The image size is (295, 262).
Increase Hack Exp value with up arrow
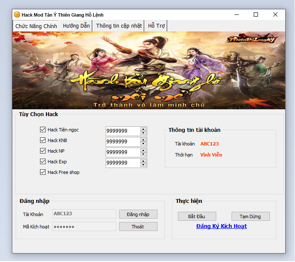click(x=143, y=161)
